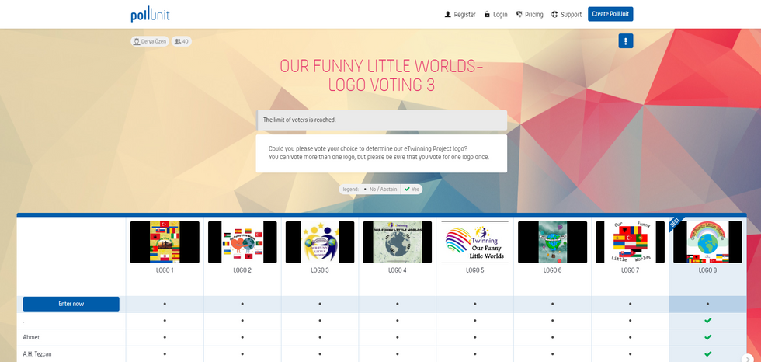Screen dimensions: 761x362
Task: Open the Register link
Action: click(x=460, y=15)
